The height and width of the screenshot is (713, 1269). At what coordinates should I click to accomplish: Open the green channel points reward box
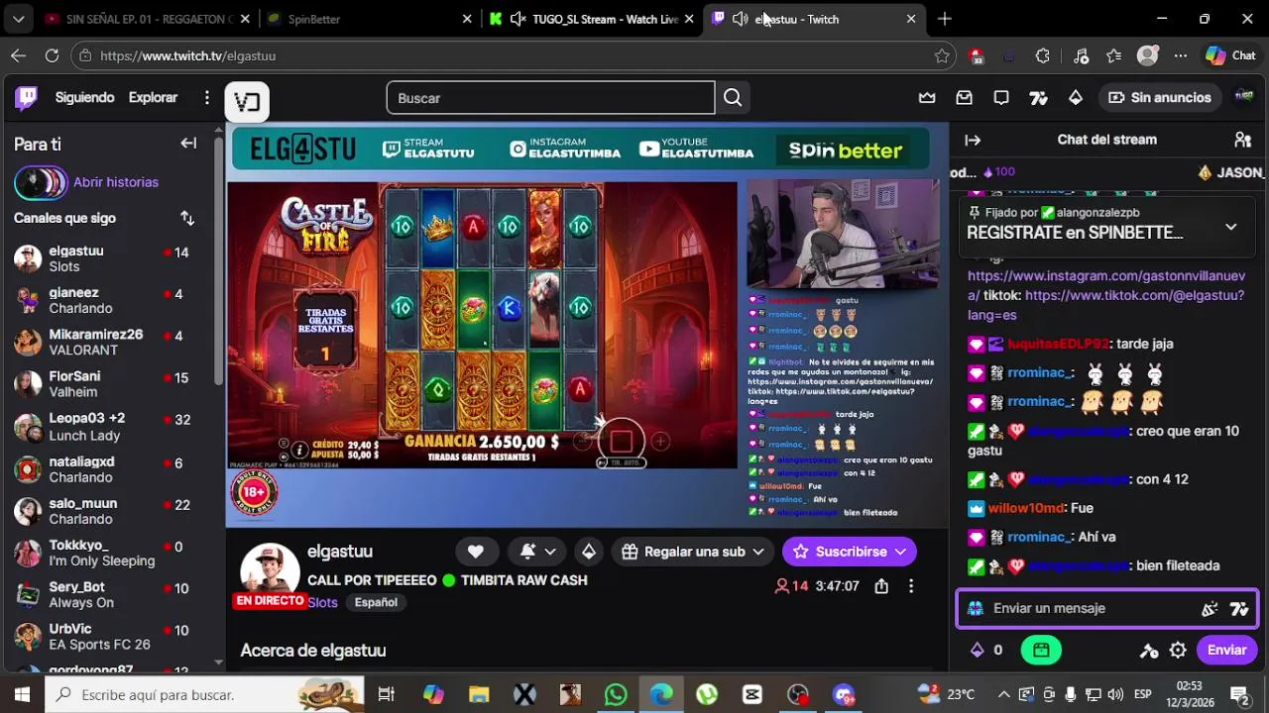(1041, 650)
